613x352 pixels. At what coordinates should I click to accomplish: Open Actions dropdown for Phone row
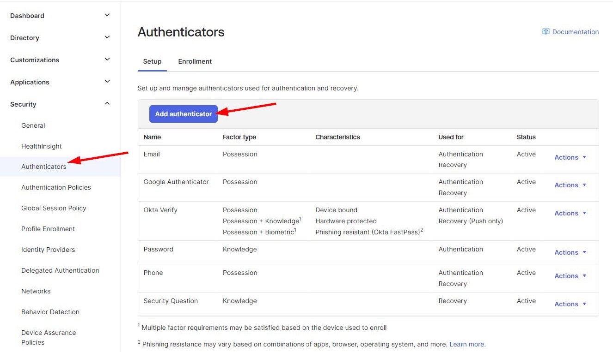point(570,276)
